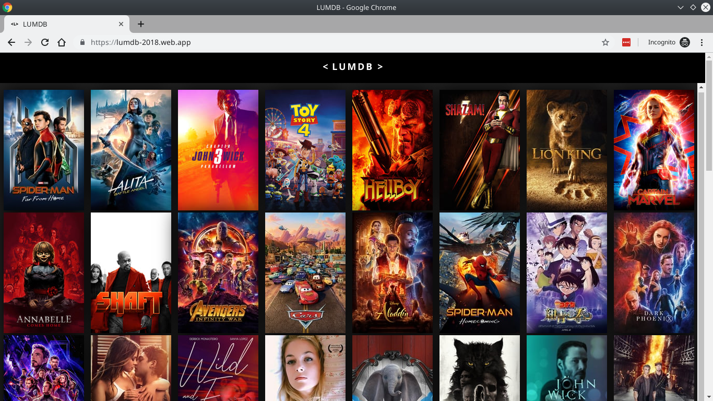This screenshot has width=713, height=401.
Task: Open the Avengers Infinity War poster
Action: click(x=218, y=273)
